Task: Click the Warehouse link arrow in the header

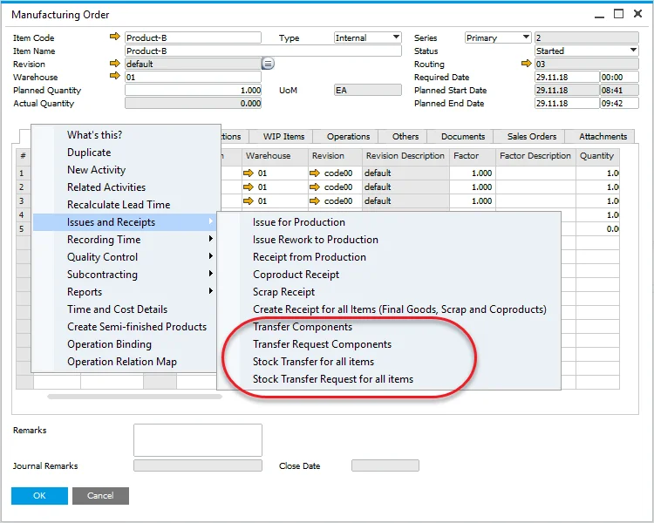Action: pyautogui.click(x=115, y=77)
